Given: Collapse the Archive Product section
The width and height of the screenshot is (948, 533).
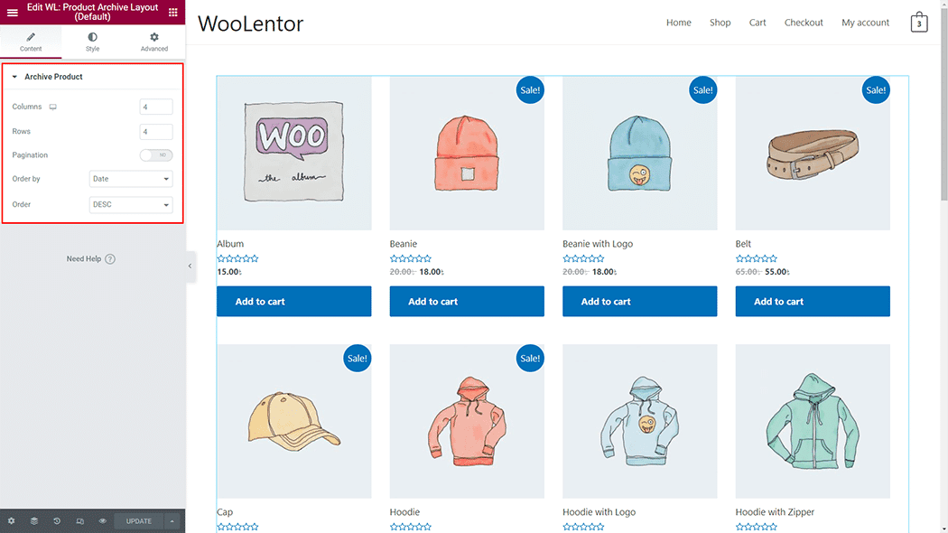Looking at the screenshot, I should point(14,77).
